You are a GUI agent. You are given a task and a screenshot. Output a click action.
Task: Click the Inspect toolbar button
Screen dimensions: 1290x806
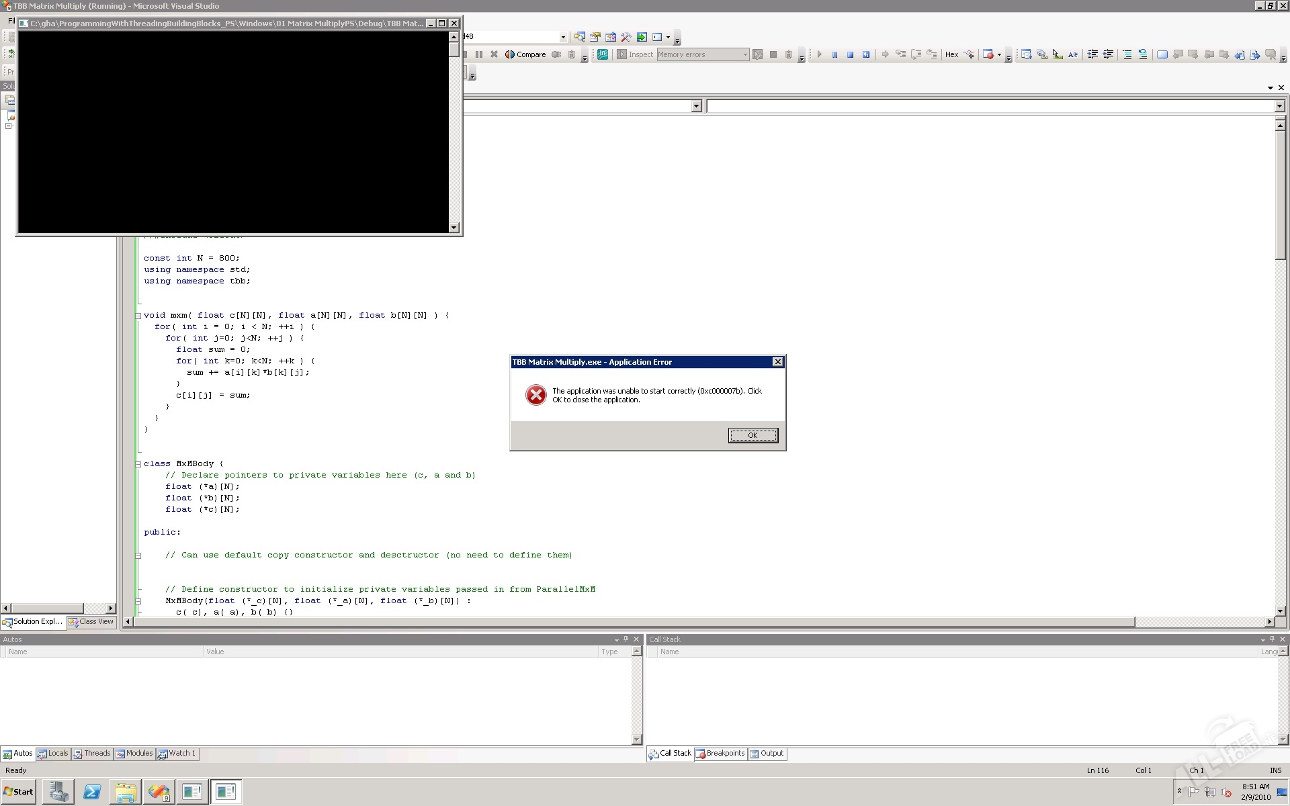coord(635,54)
